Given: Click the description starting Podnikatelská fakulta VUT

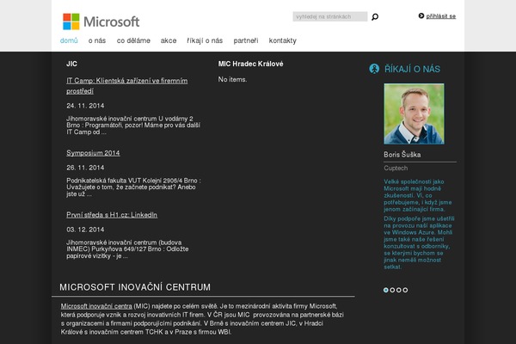Looking at the screenshot, I should point(133,187).
